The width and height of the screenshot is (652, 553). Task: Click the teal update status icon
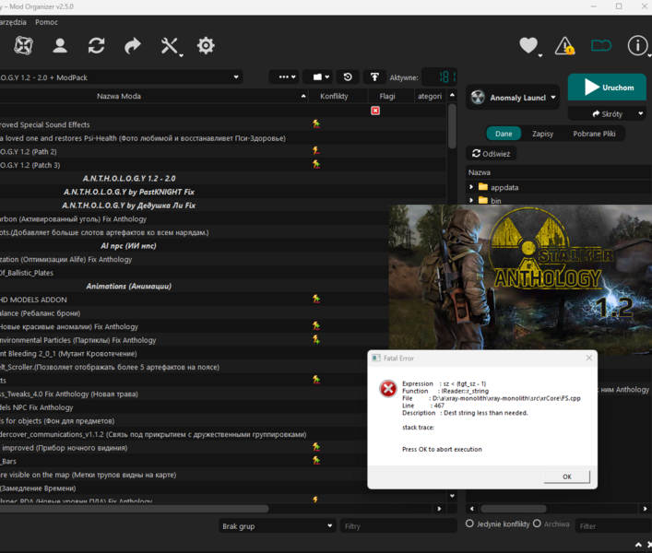[601, 45]
